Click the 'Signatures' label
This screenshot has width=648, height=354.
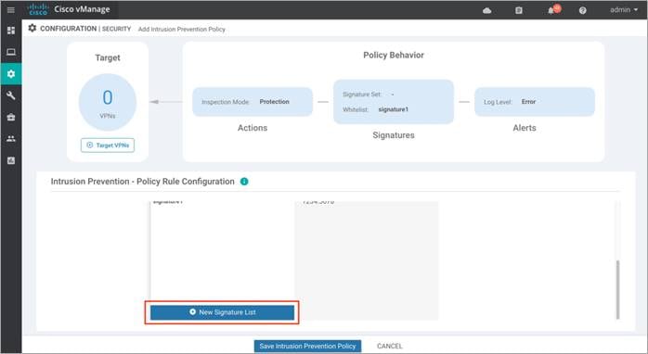394,135
